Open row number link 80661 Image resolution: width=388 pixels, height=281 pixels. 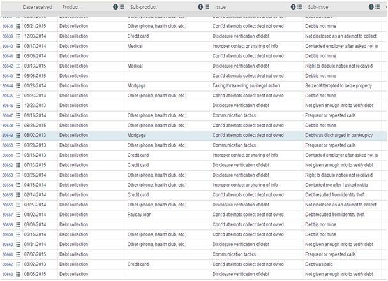8,254
